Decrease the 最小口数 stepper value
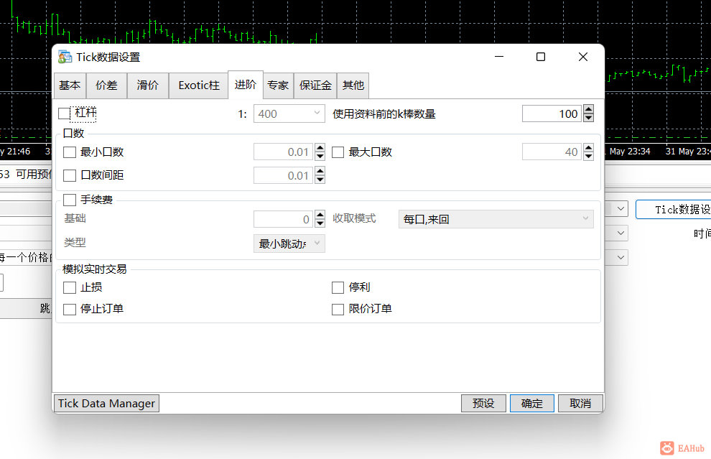This screenshot has width=711, height=459. click(320, 156)
